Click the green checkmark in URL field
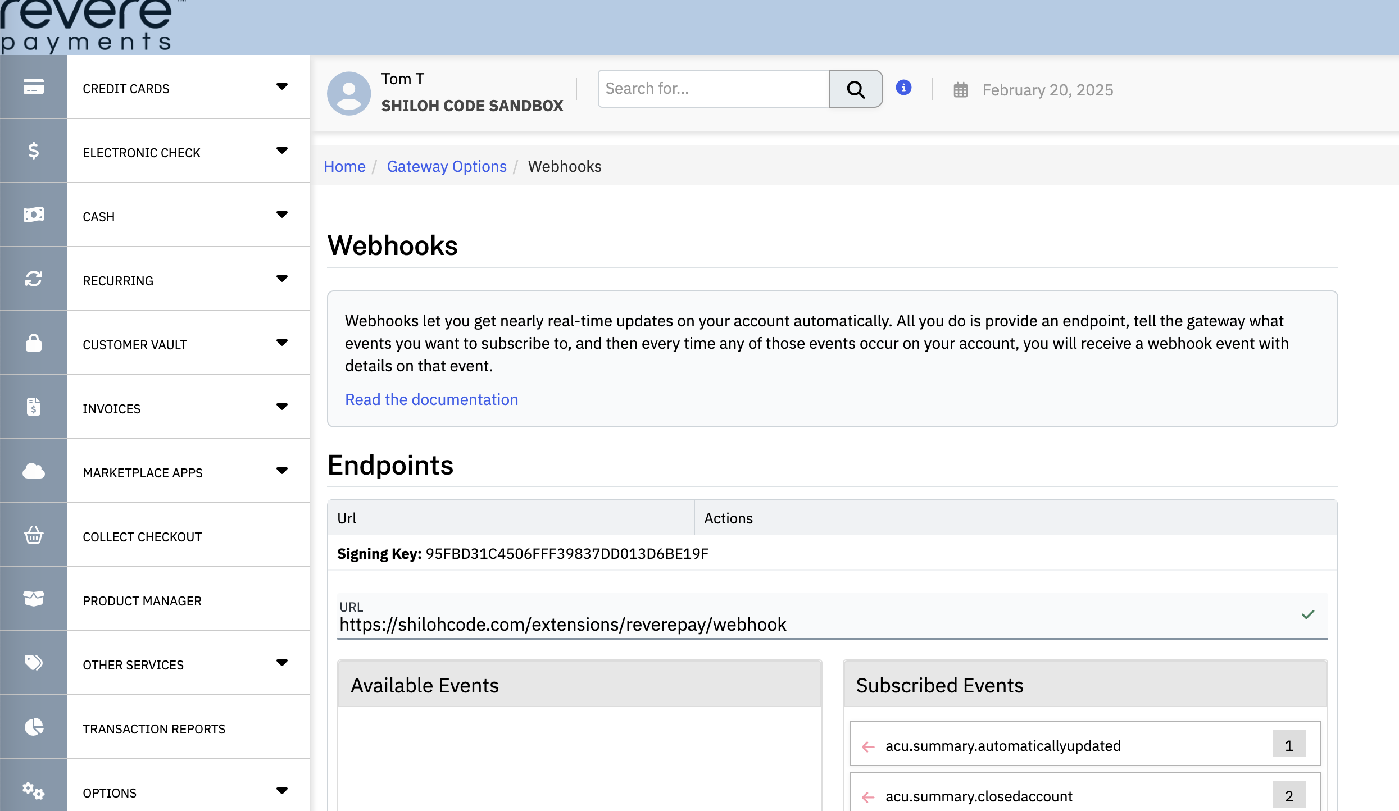This screenshot has width=1399, height=811. [x=1308, y=614]
